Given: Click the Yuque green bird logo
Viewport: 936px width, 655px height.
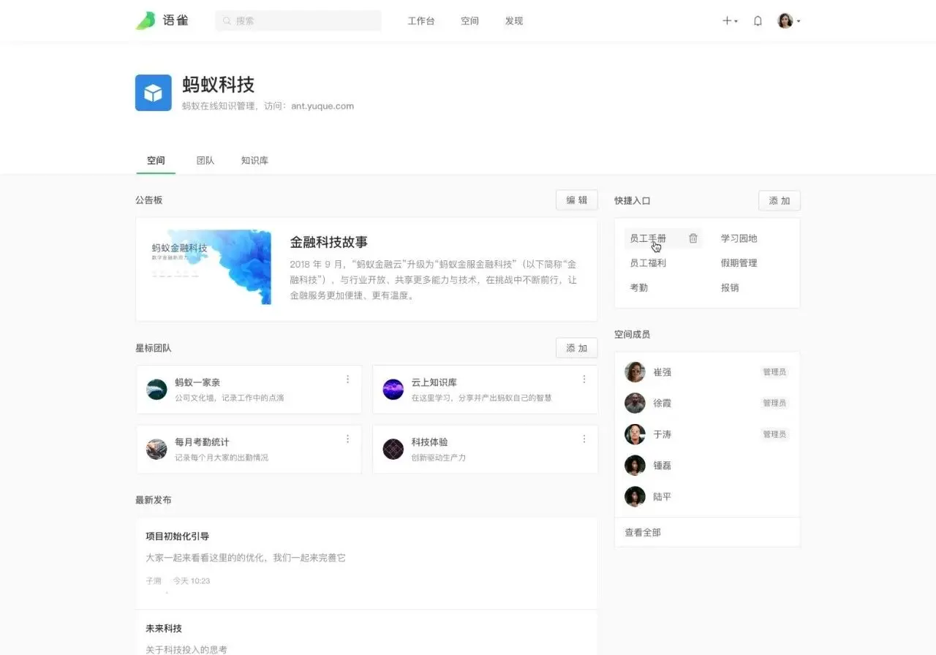Looking at the screenshot, I should (146, 20).
